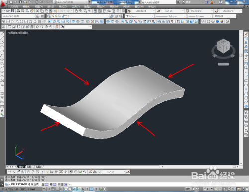The image size is (249, 192).
Task: Open the 视图(V) menu
Action: tap(39, 7)
